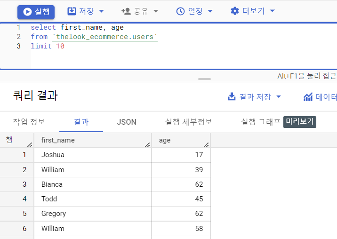Click the 저장 label text
Screen dimensions: 337x239
(87, 11)
